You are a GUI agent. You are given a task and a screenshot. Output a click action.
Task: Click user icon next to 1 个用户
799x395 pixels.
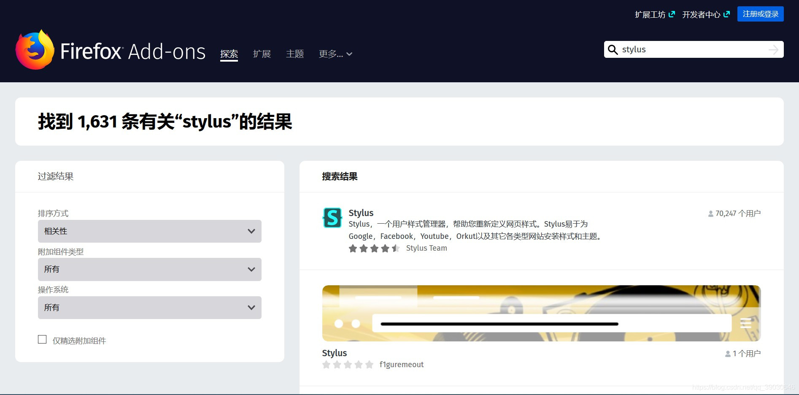[x=728, y=354]
